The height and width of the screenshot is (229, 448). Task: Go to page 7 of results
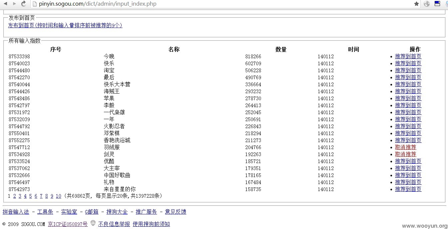[41, 196]
